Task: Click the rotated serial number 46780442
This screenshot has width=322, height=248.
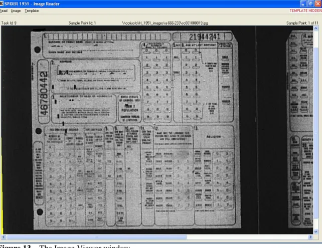Action: 44,93
